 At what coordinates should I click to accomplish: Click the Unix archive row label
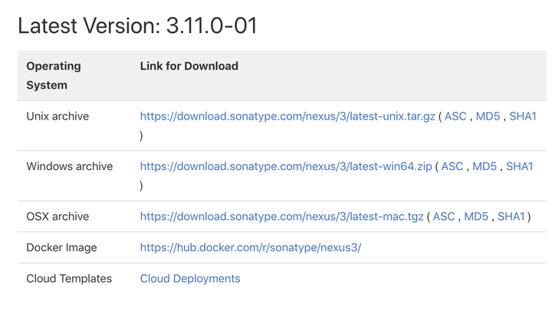(x=58, y=116)
